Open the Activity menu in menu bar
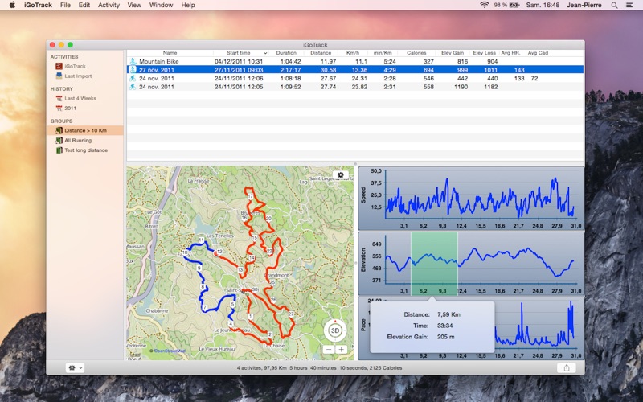This screenshot has width=643, height=402. [x=109, y=5]
